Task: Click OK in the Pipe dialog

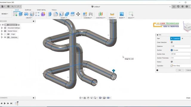Action: pyautogui.click(x=180, y=70)
